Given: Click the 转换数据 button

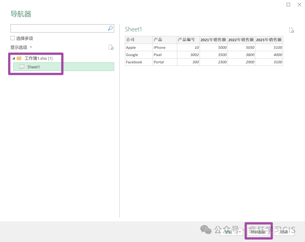Looking at the screenshot, I should (258, 232).
